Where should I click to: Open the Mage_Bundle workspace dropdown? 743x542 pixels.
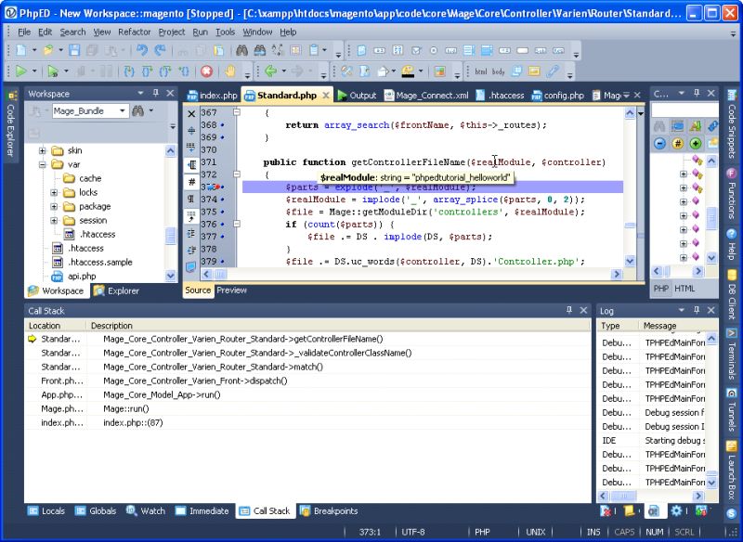coord(124,110)
